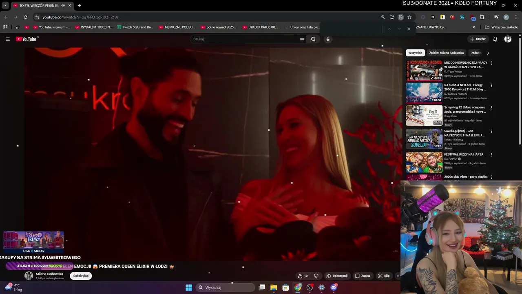Open options for MIX DO NIEWOLNICZEJ PRACY video
The image size is (522, 294).
point(491,63)
